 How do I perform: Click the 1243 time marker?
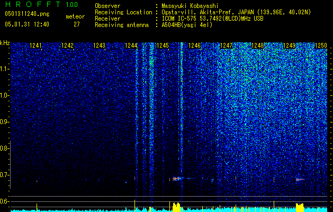(x=99, y=46)
